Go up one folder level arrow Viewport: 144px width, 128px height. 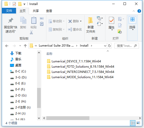point(25,46)
